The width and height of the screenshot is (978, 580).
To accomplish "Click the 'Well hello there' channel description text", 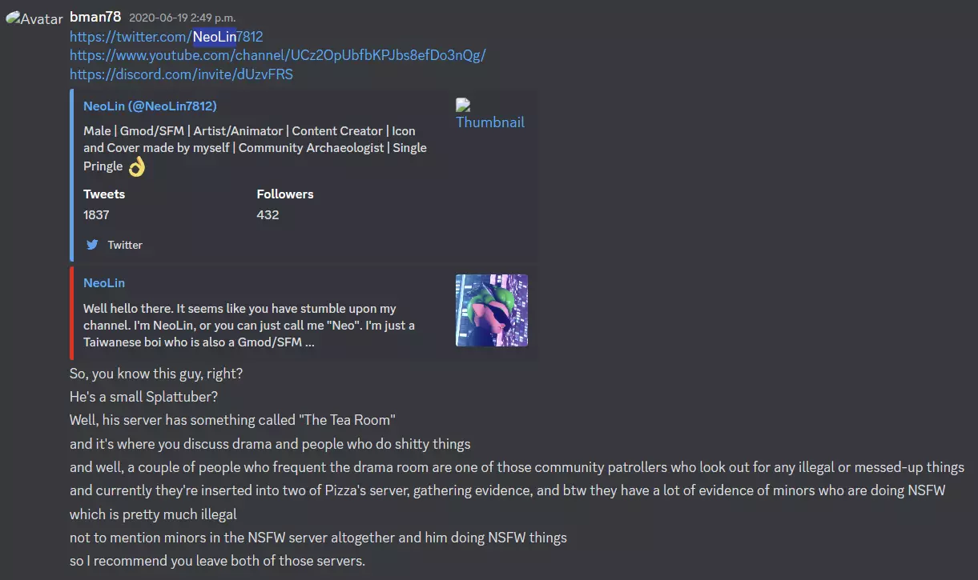I will pos(249,325).
